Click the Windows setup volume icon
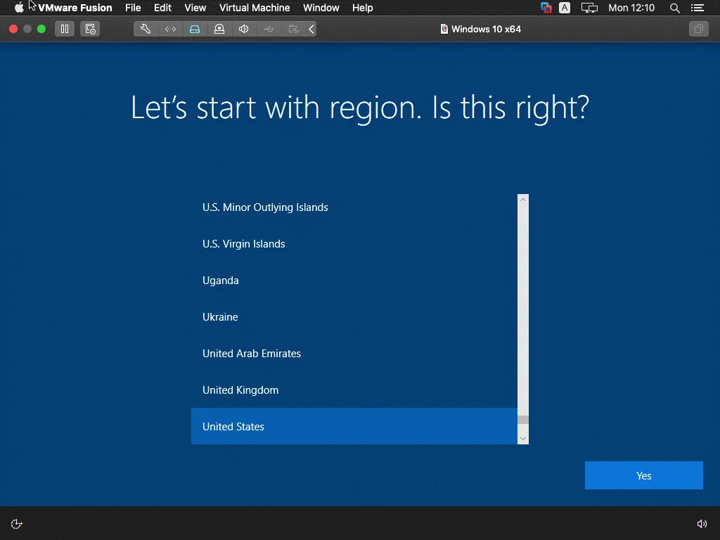Viewport: 720px width, 540px height. pyautogui.click(x=701, y=524)
